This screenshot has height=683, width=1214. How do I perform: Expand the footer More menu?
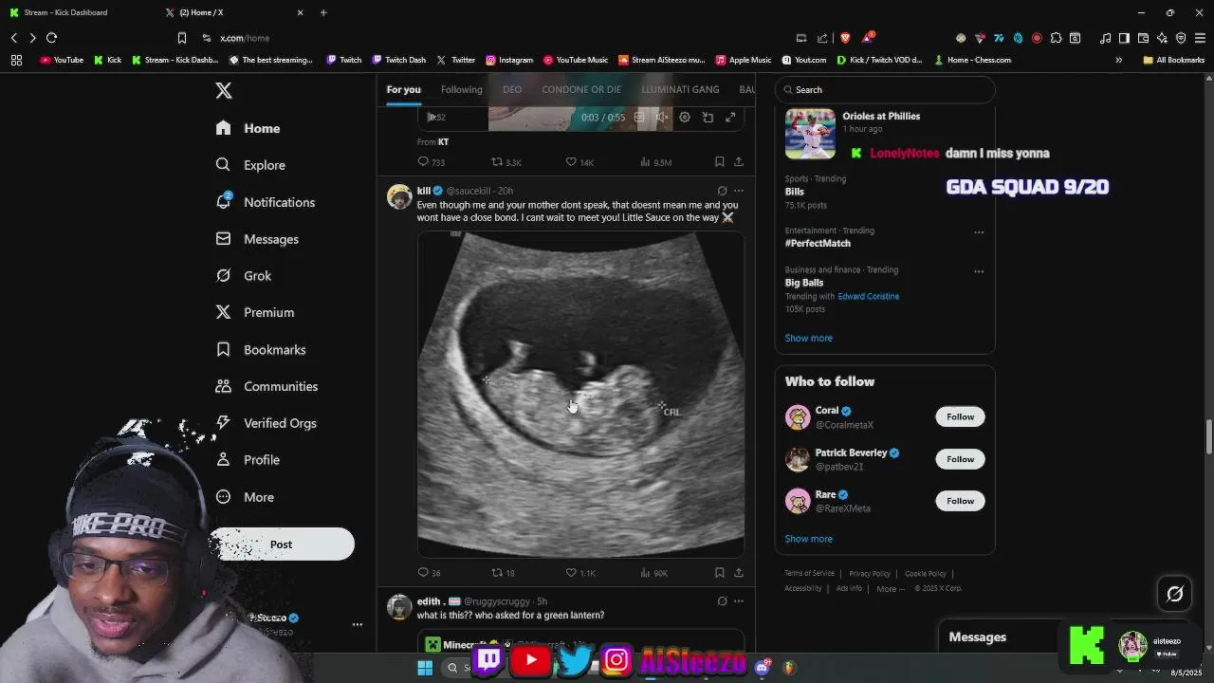click(x=890, y=588)
